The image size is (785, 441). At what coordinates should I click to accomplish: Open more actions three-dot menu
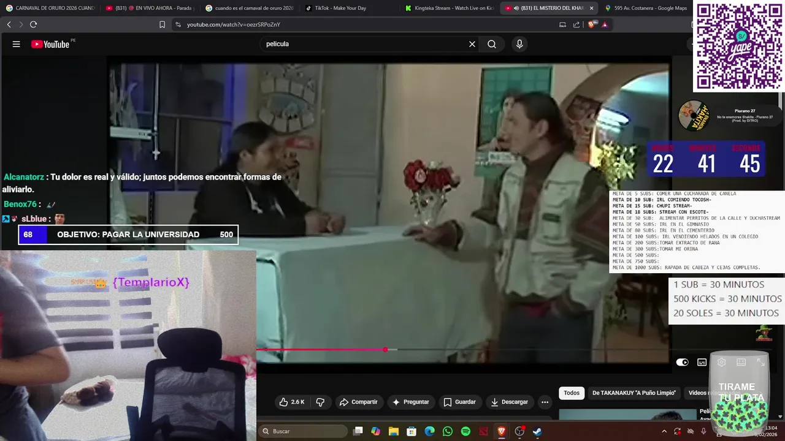(x=545, y=402)
